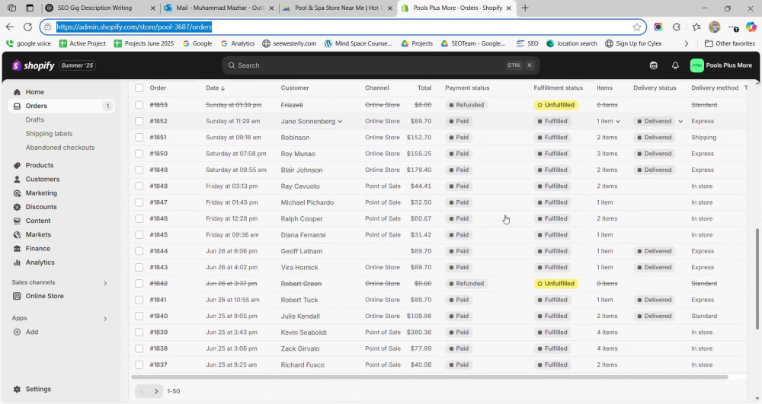Go to next page of orders
The height and width of the screenshot is (404, 762).
(x=156, y=391)
